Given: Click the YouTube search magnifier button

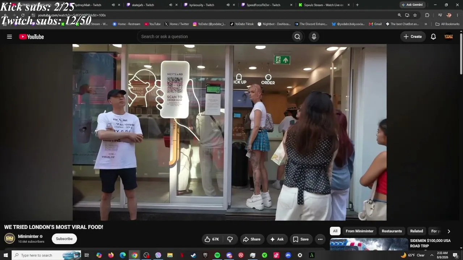Looking at the screenshot, I should click(x=297, y=36).
